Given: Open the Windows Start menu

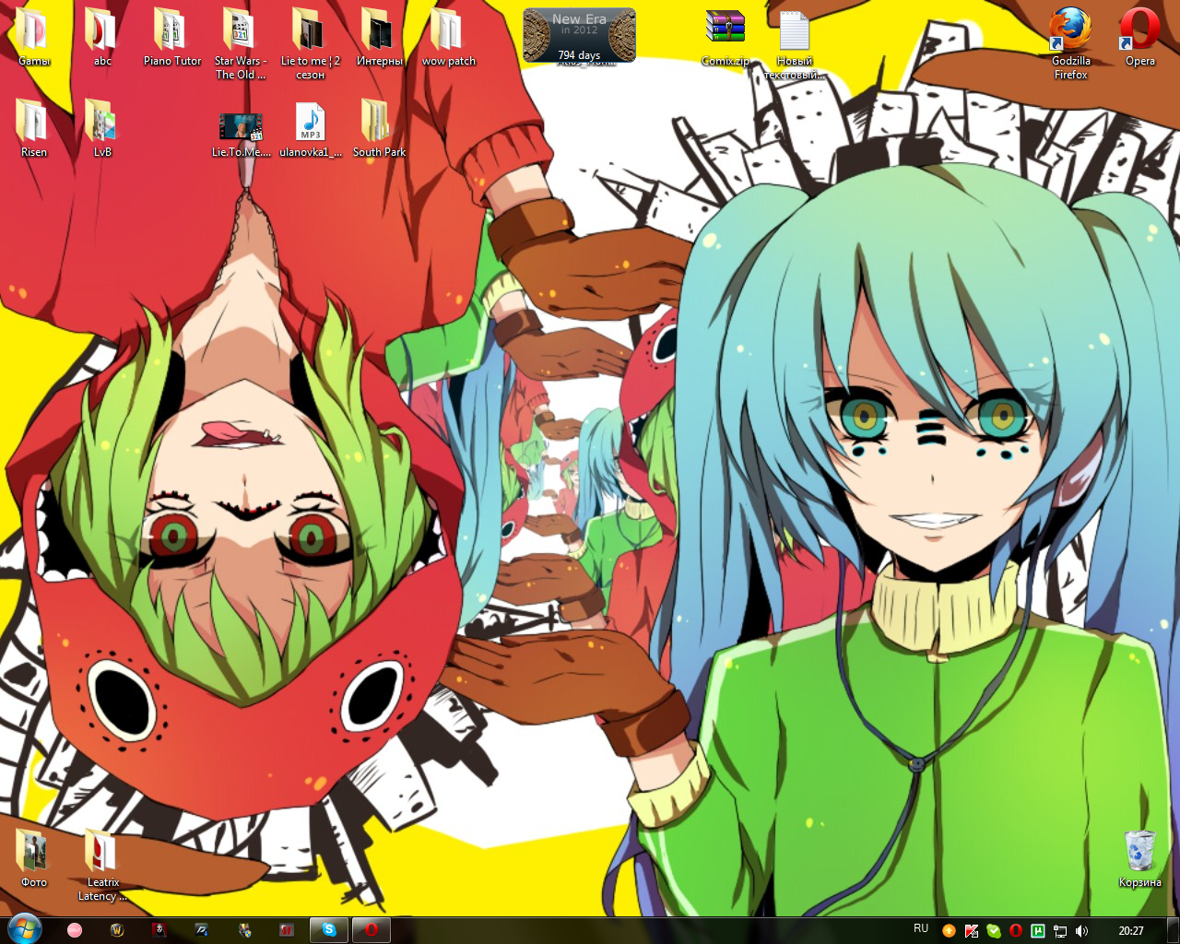Looking at the screenshot, I should click(24, 929).
